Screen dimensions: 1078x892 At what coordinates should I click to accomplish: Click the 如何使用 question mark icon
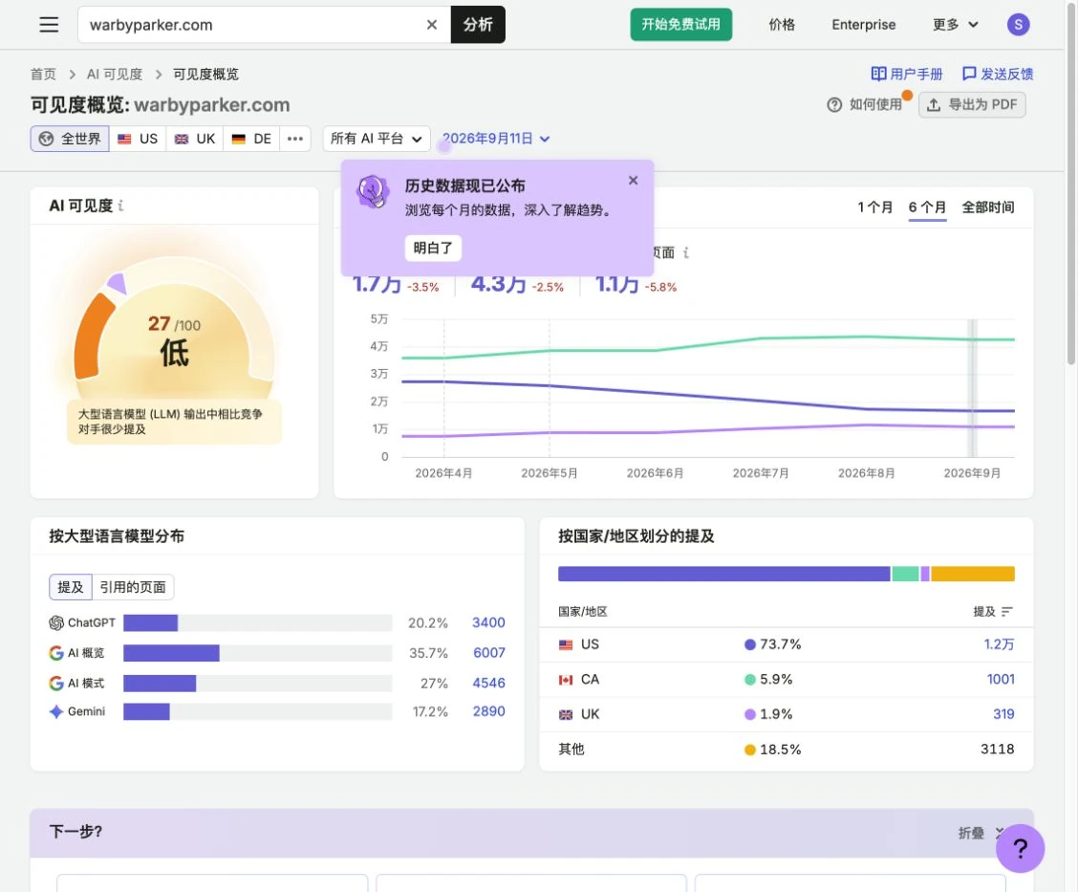click(x=834, y=104)
